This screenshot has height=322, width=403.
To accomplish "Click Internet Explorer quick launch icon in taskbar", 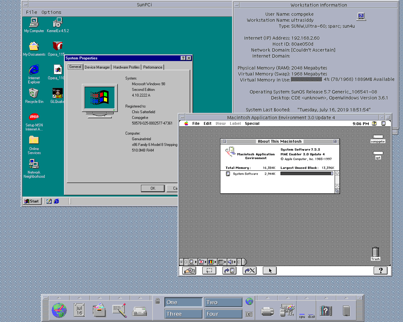I will click(56, 201).
